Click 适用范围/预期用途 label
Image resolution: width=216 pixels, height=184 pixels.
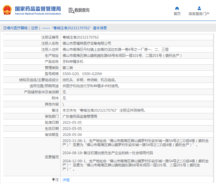44,86
